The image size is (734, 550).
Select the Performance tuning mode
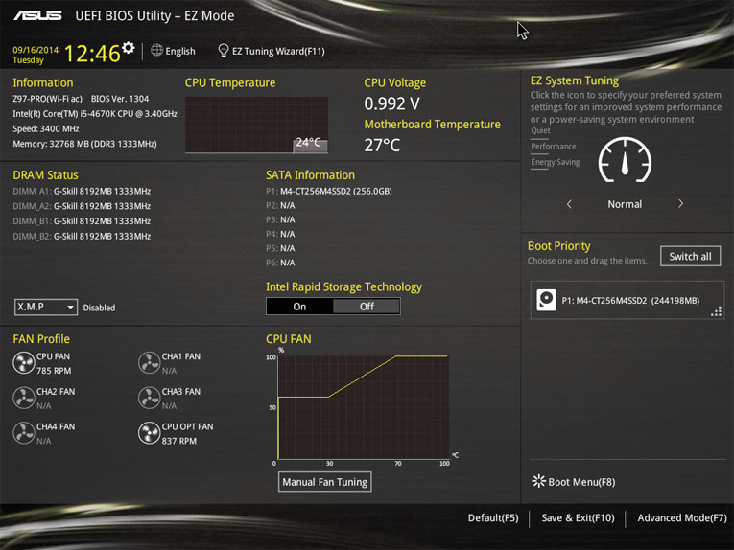[554, 147]
